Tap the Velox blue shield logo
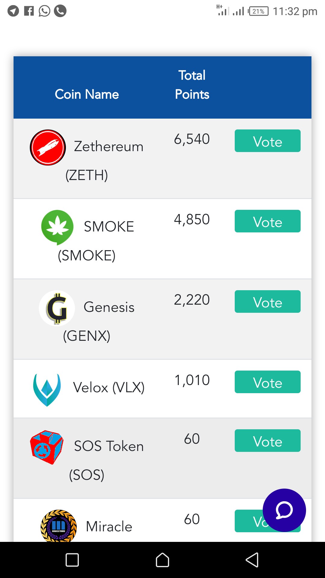 click(47, 390)
